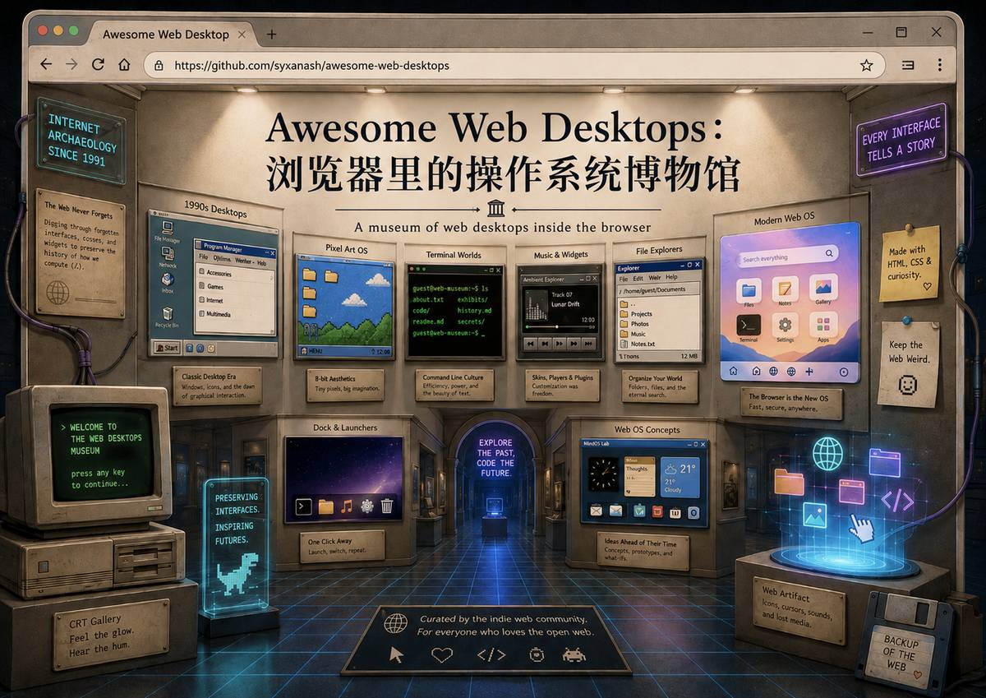
Task: Click the space invader icon on floor plaque
Action: [x=574, y=654]
